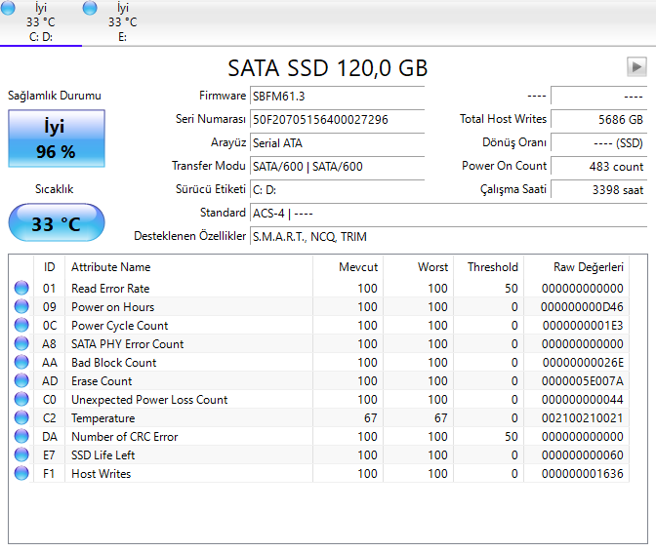Click the ID column header

[x=50, y=267]
